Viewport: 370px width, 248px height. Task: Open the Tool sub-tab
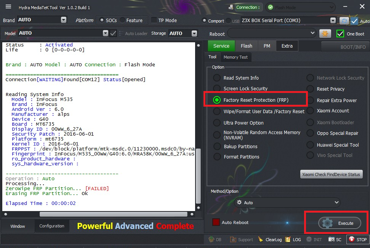coord(212,57)
